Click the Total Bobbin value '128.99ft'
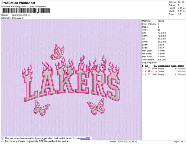Screen dimensions: 186x144 pyautogui.click(x=162, y=60)
